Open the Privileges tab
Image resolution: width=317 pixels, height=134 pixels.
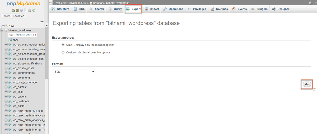click(197, 9)
